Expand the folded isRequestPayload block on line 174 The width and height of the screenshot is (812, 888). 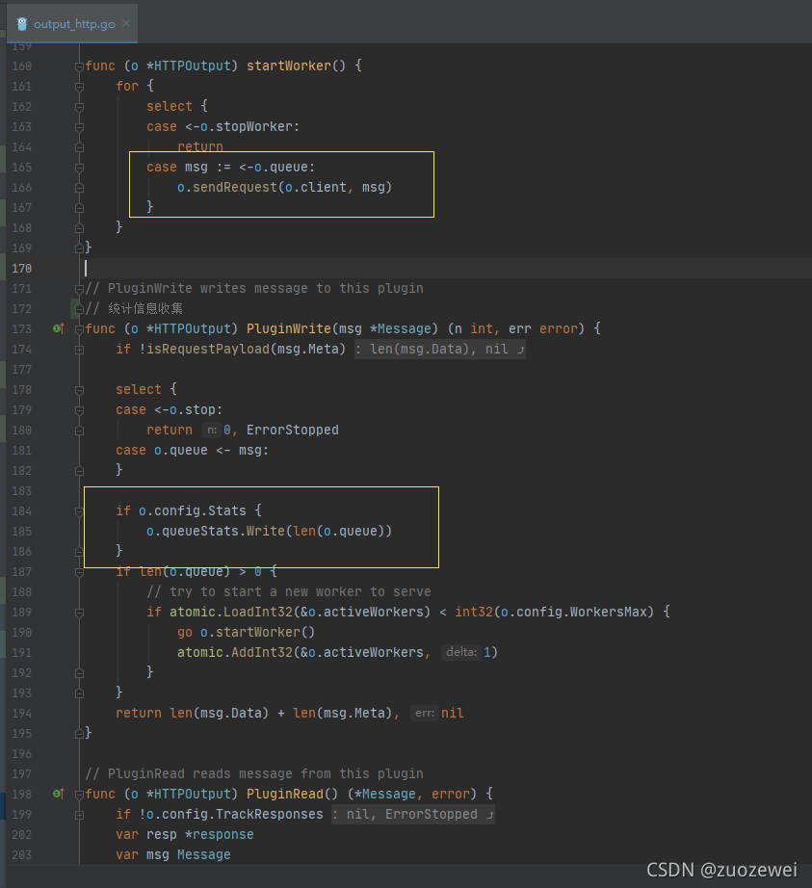tap(79, 350)
